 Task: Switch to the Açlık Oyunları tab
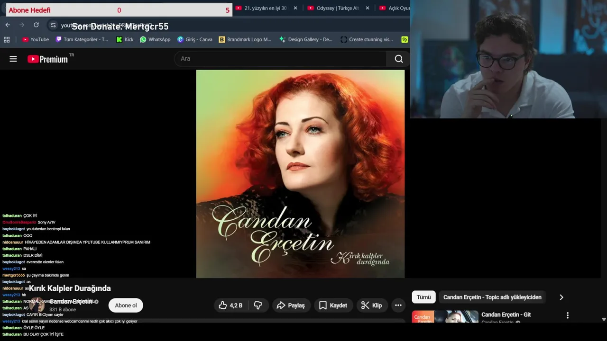[x=395, y=8]
